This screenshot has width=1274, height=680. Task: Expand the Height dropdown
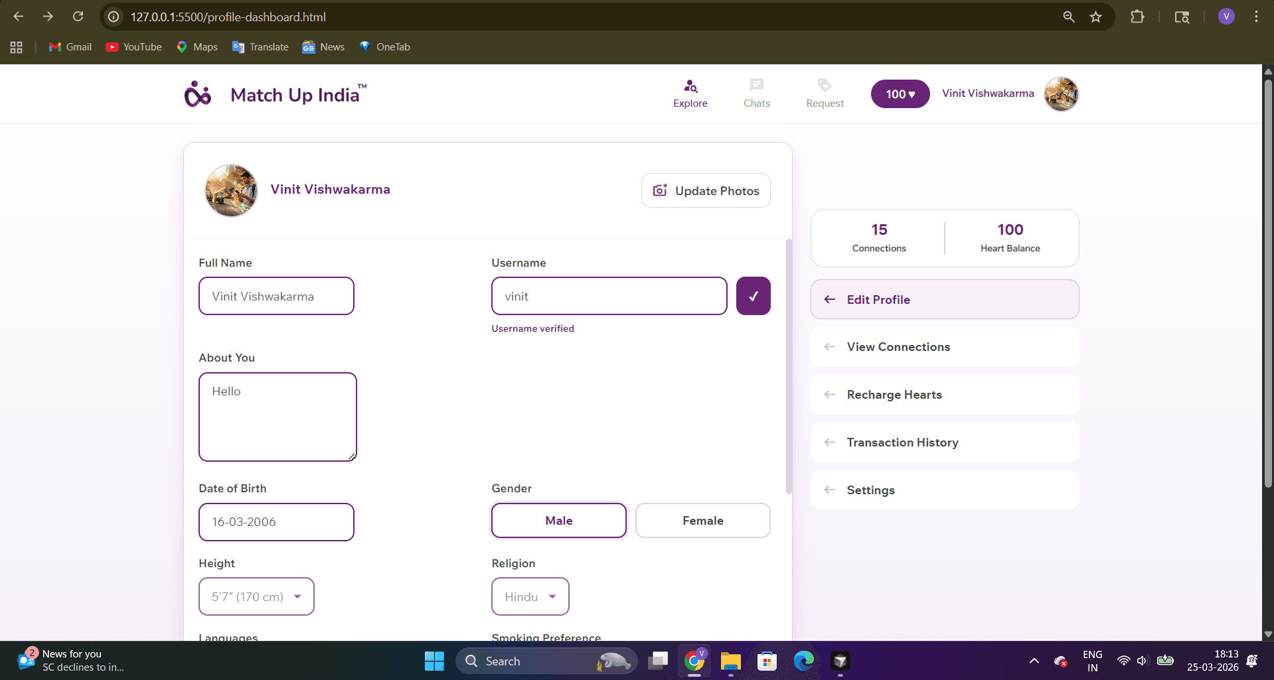coord(256,596)
